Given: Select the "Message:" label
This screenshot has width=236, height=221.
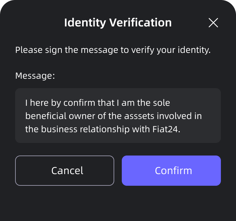Looking at the screenshot, I should [x=35, y=76].
